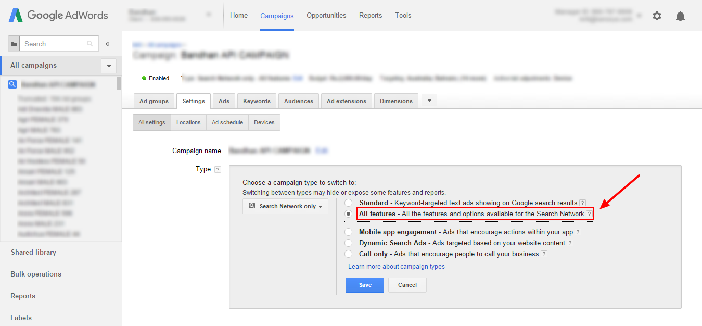702x326 pixels.
Task: Switch to Ad extensions tab
Action: tap(347, 101)
